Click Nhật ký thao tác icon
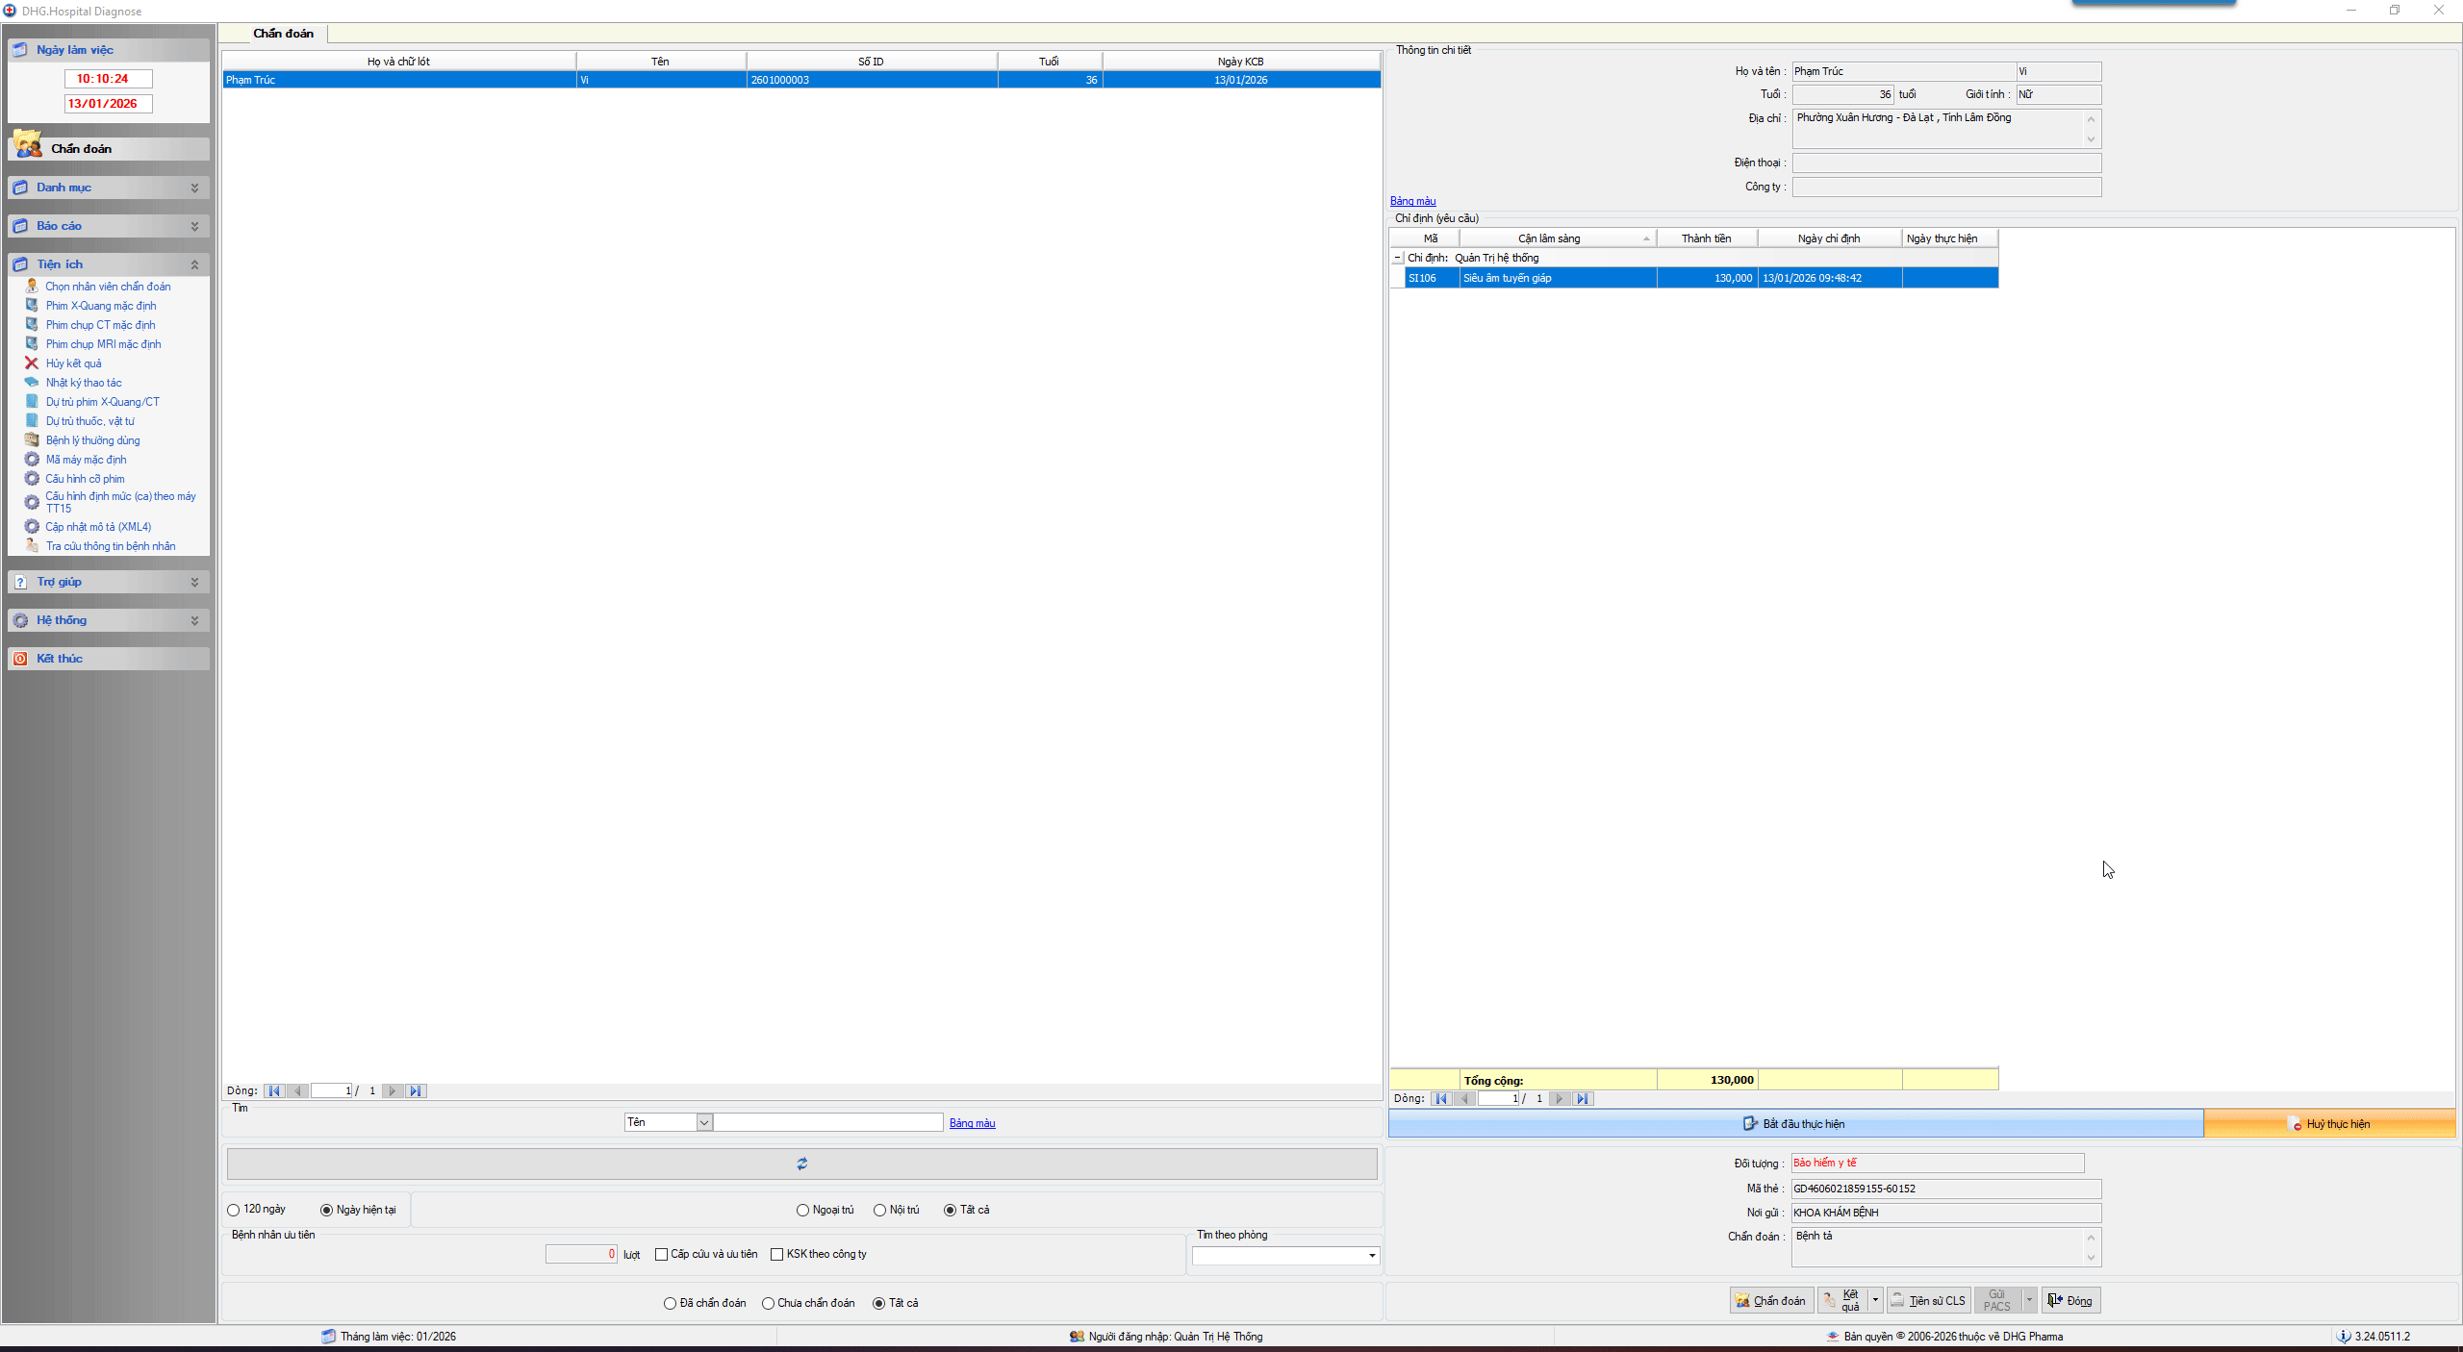This screenshot has width=2463, height=1352. tap(32, 383)
